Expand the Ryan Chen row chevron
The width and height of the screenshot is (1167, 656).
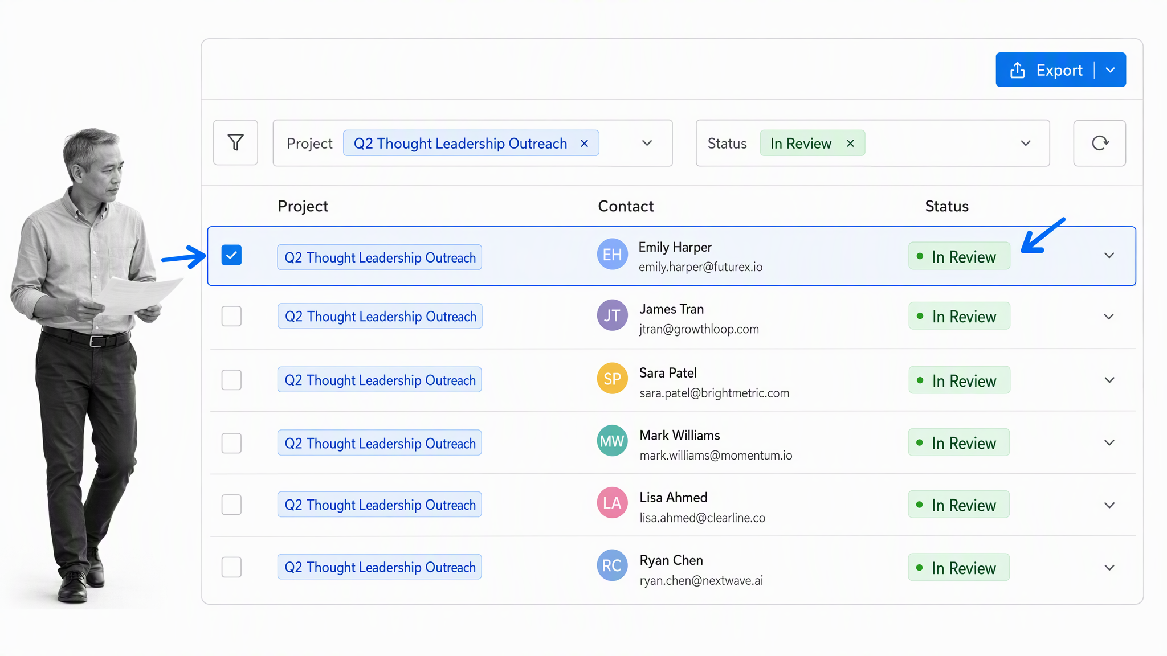point(1109,568)
